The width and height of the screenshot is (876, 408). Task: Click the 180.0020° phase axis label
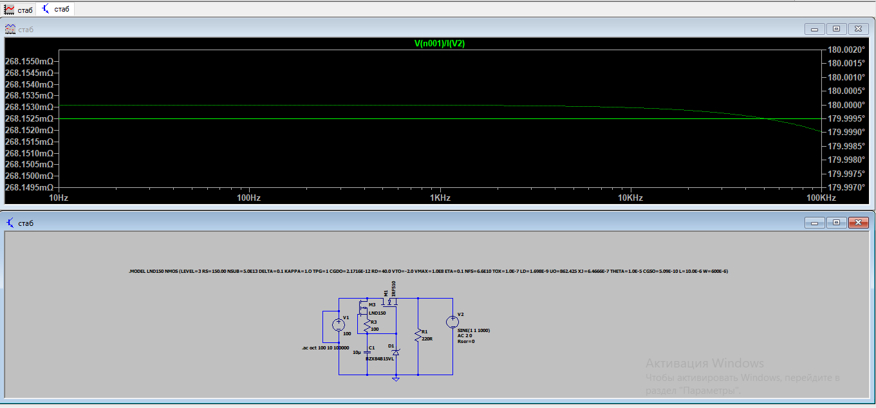tap(845, 50)
